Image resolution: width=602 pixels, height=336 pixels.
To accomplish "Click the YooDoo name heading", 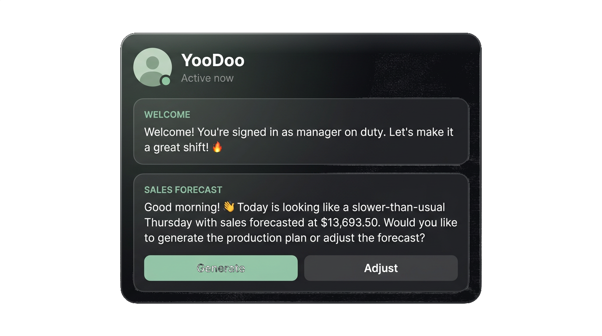I will [213, 60].
